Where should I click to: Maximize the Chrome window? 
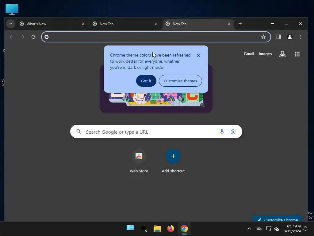(x=286, y=23)
